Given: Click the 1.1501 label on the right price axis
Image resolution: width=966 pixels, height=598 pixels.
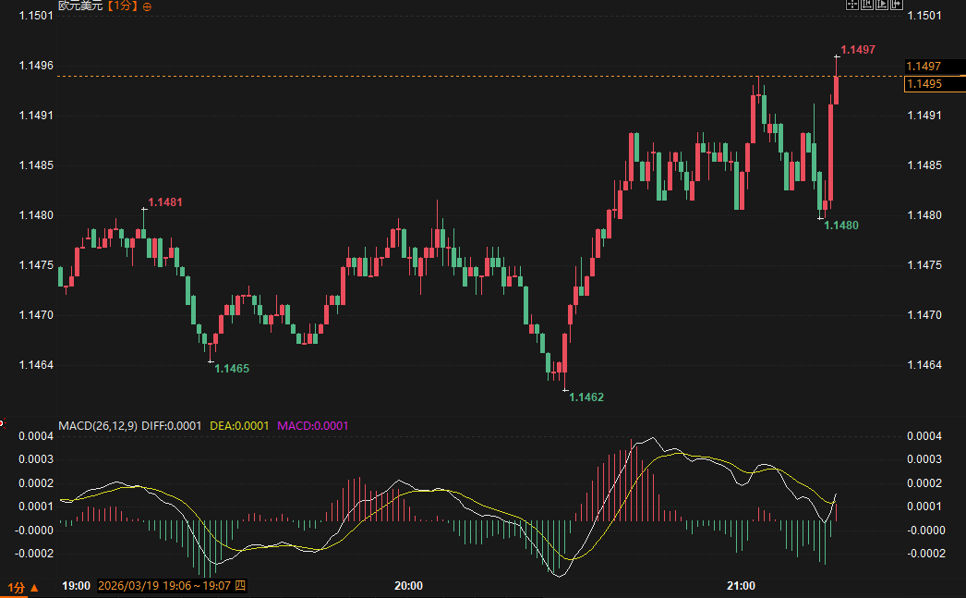Looking at the screenshot, I should (x=924, y=16).
